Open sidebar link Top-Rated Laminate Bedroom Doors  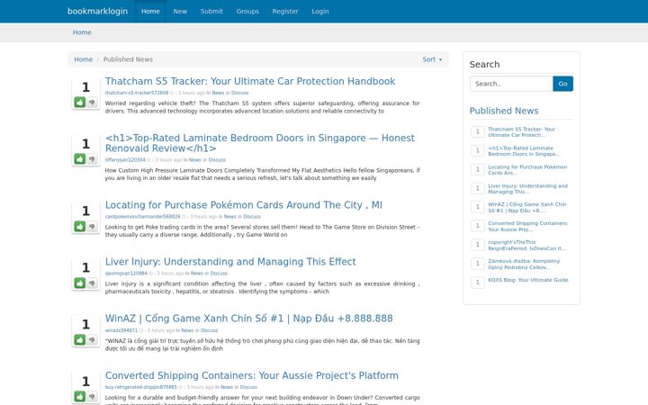[524, 151]
